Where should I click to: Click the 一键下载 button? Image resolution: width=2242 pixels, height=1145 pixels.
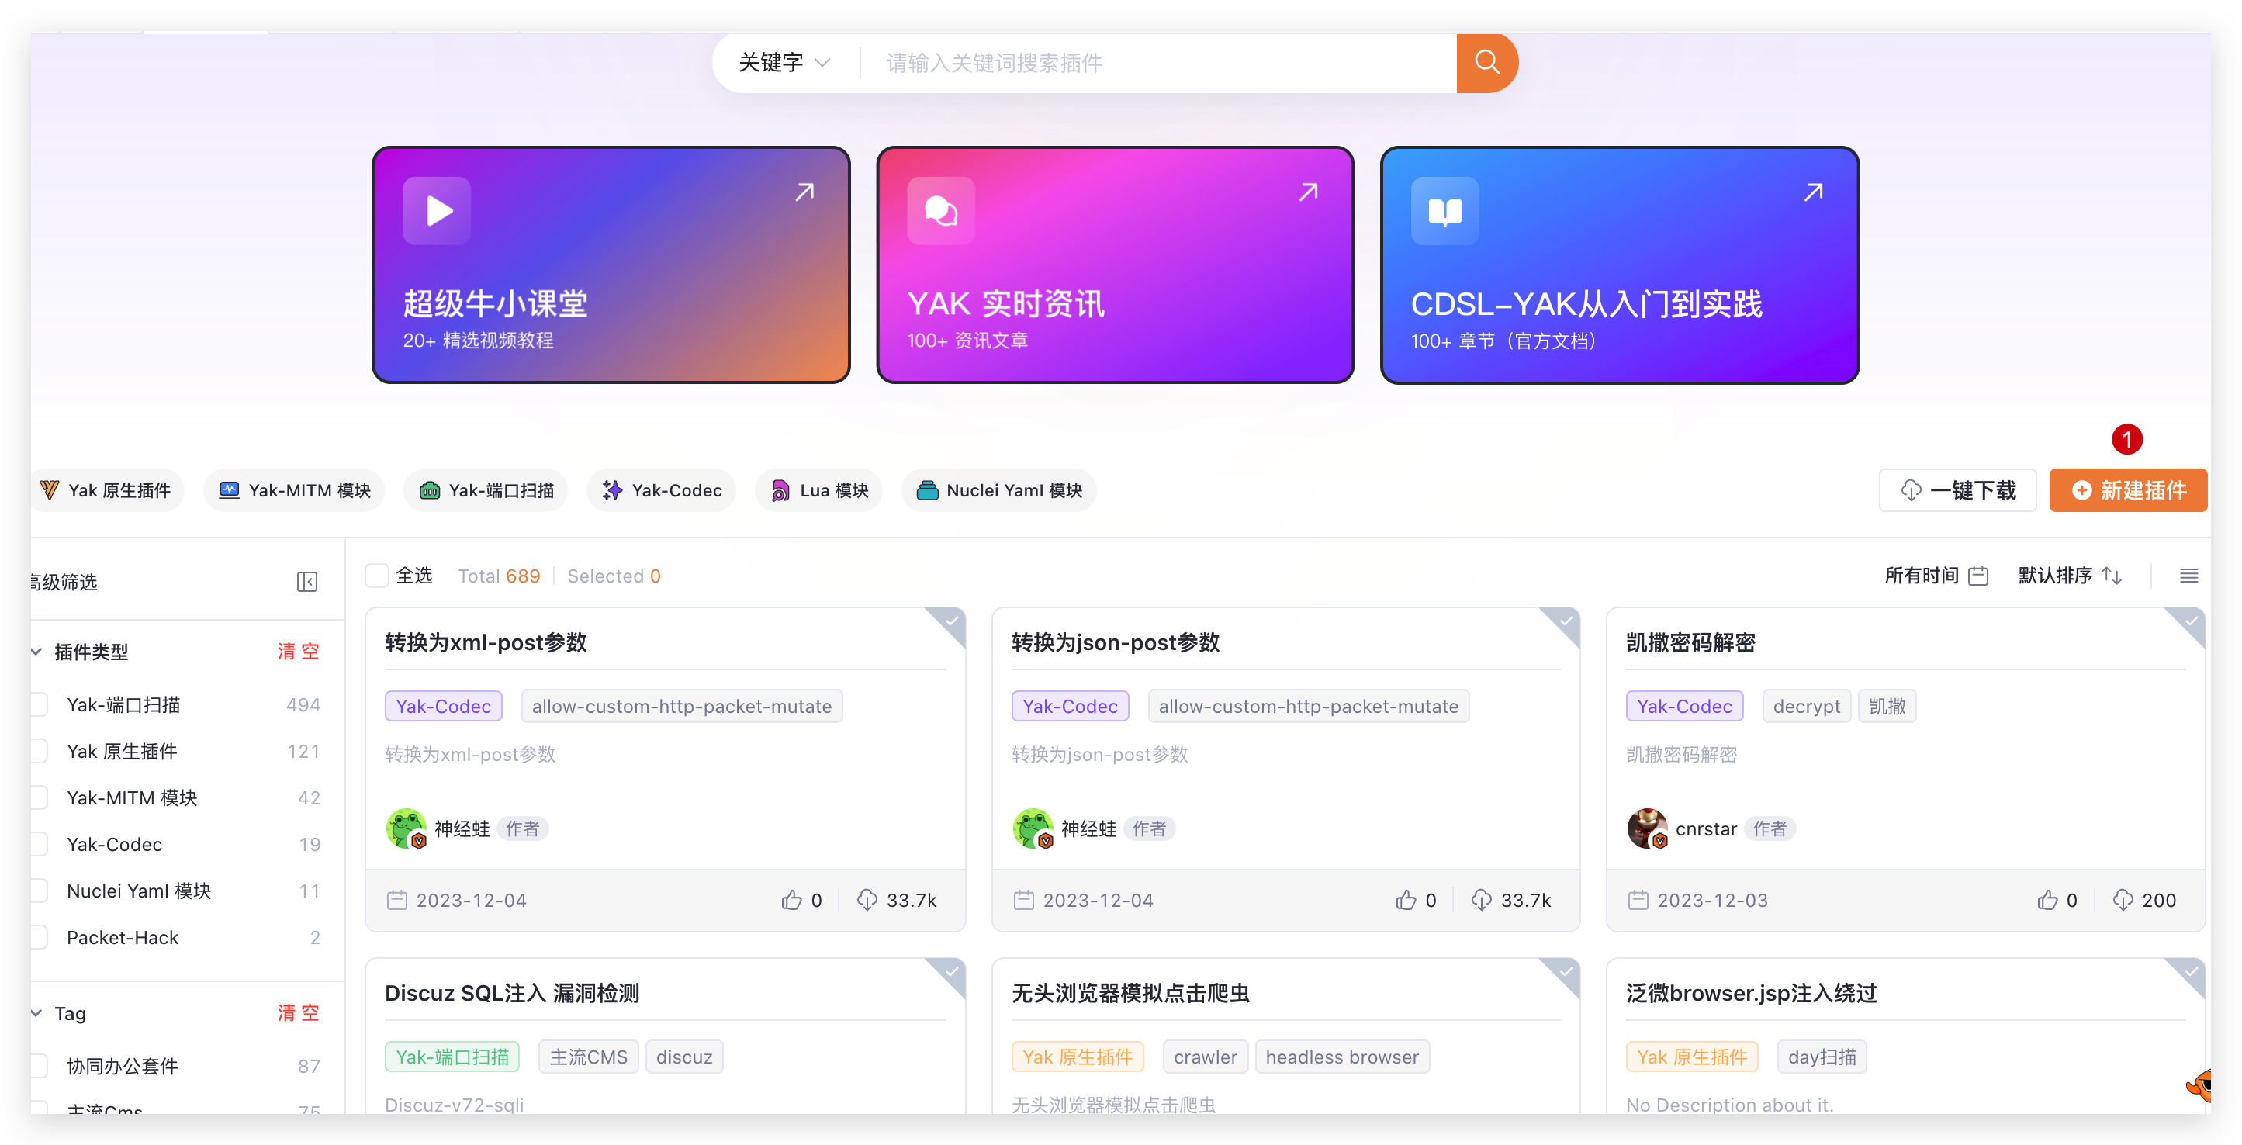point(1957,491)
